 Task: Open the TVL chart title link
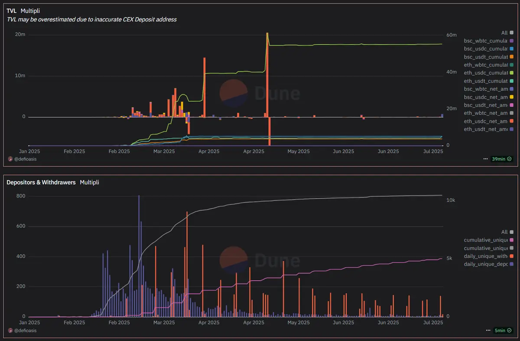coord(12,11)
